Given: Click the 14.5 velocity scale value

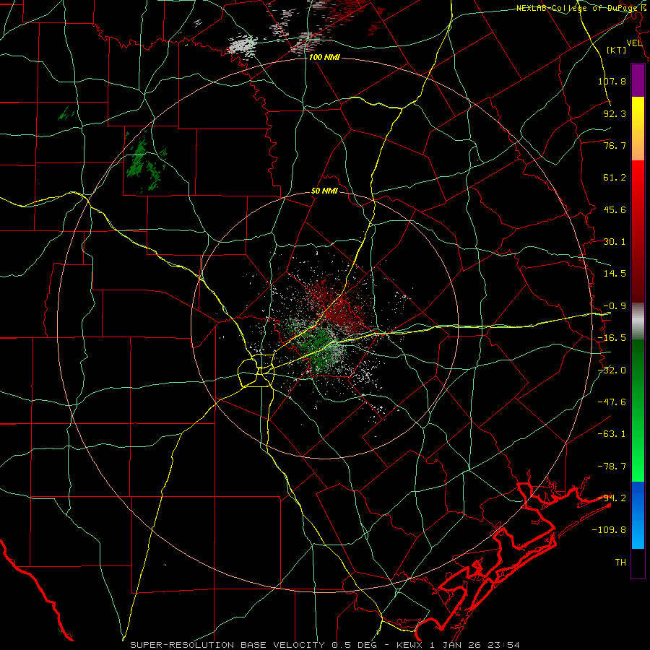Looking at the screenshot, I should pyautogui.click(x=615, y=274).
